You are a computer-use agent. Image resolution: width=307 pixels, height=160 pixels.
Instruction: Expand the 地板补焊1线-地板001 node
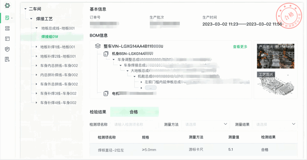coord(37,47)
